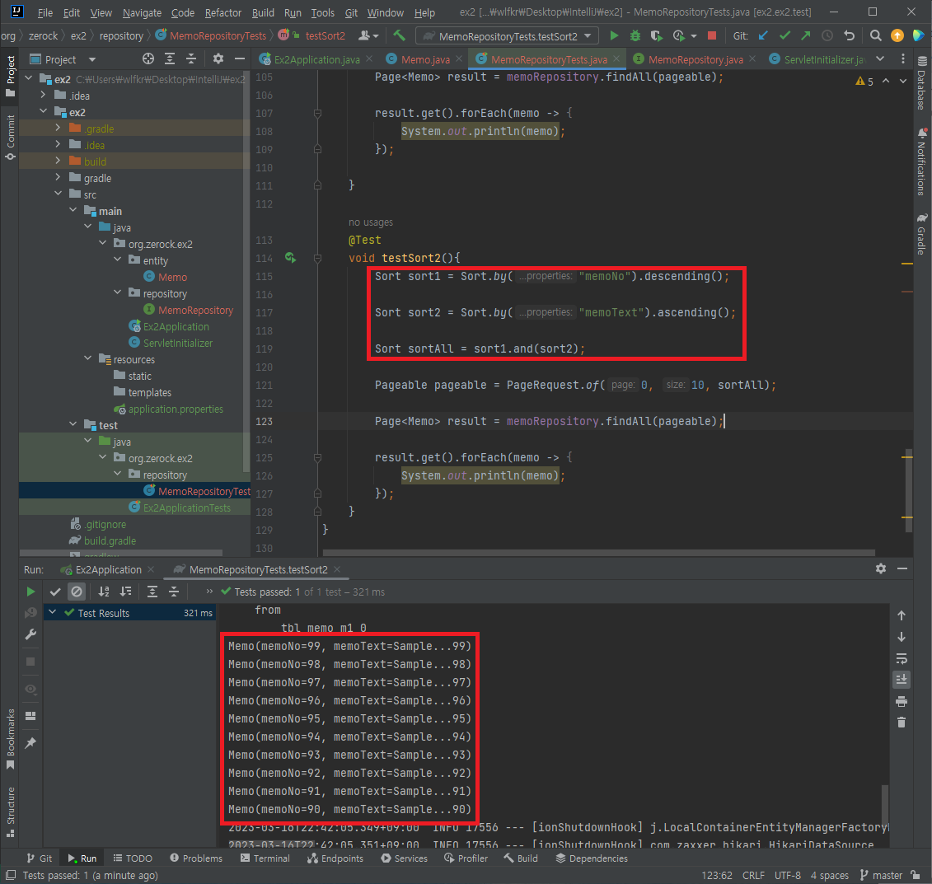Open the Build menu
The image size is (932, 884).
click(263, 12)
